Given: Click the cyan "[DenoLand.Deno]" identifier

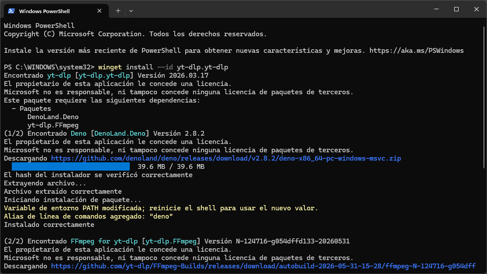Looking at the screenshot, I should point(120,134).
